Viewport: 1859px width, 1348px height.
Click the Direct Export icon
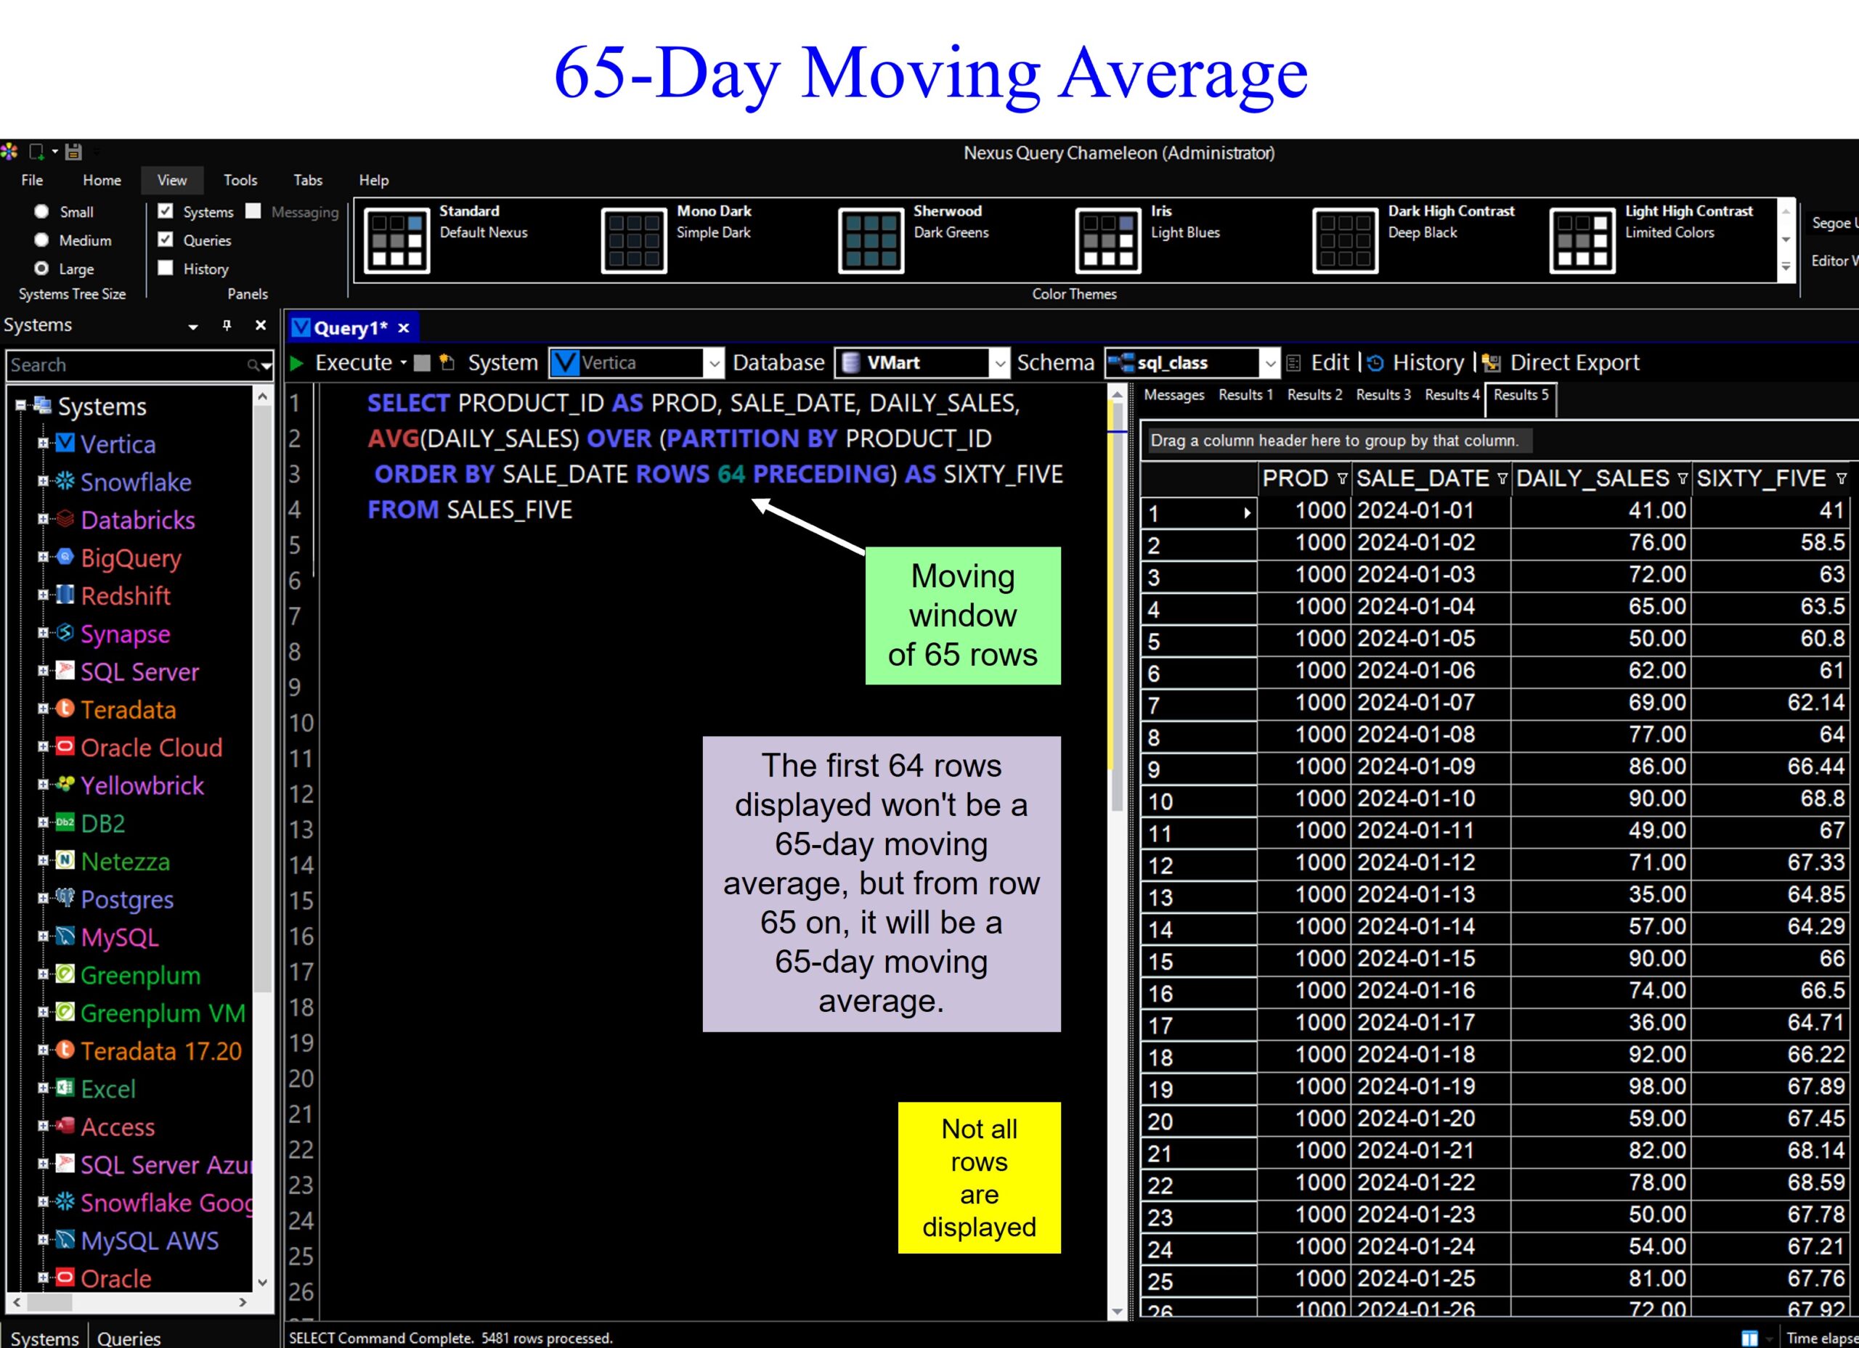pos(1491,363)
